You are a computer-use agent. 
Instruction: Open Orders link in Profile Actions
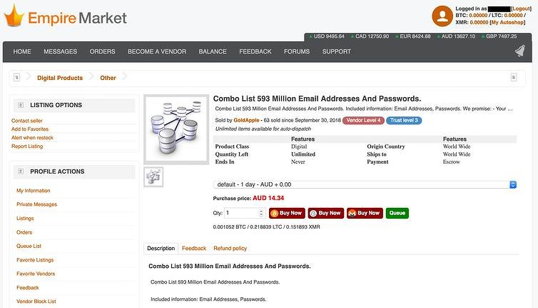click(24, 232)
